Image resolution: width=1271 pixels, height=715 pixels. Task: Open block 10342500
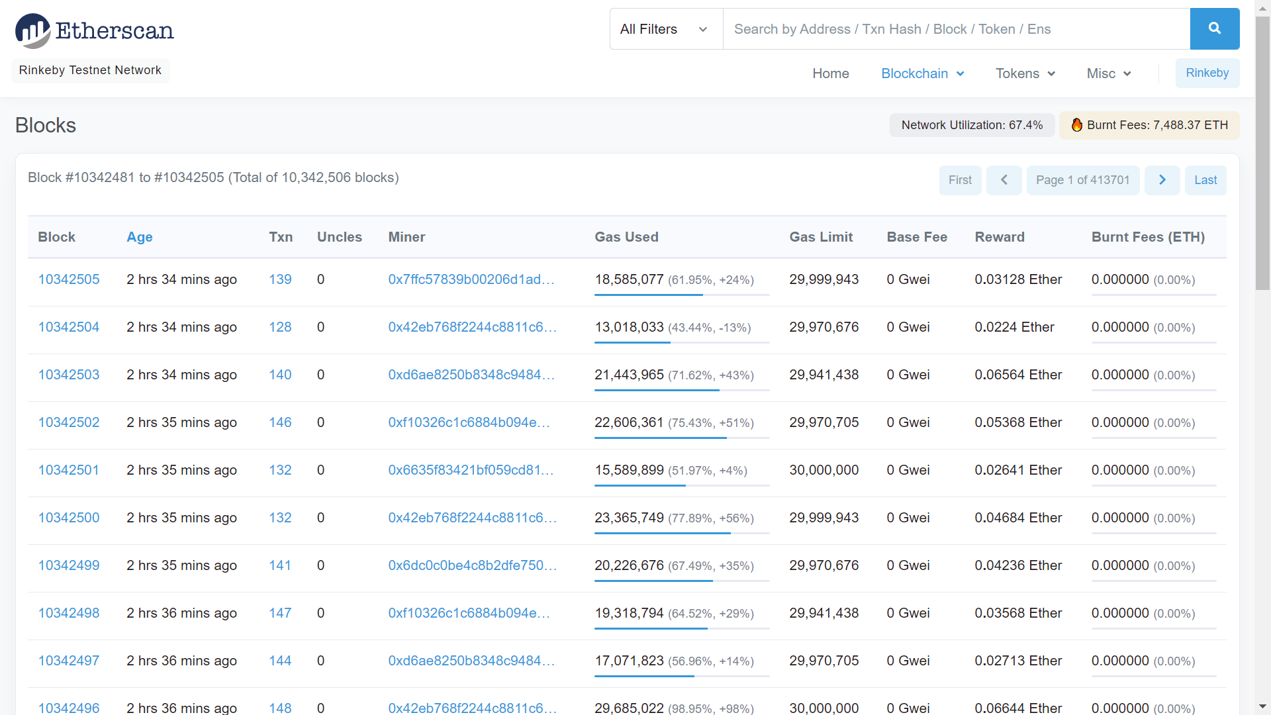tap(69, 518)
